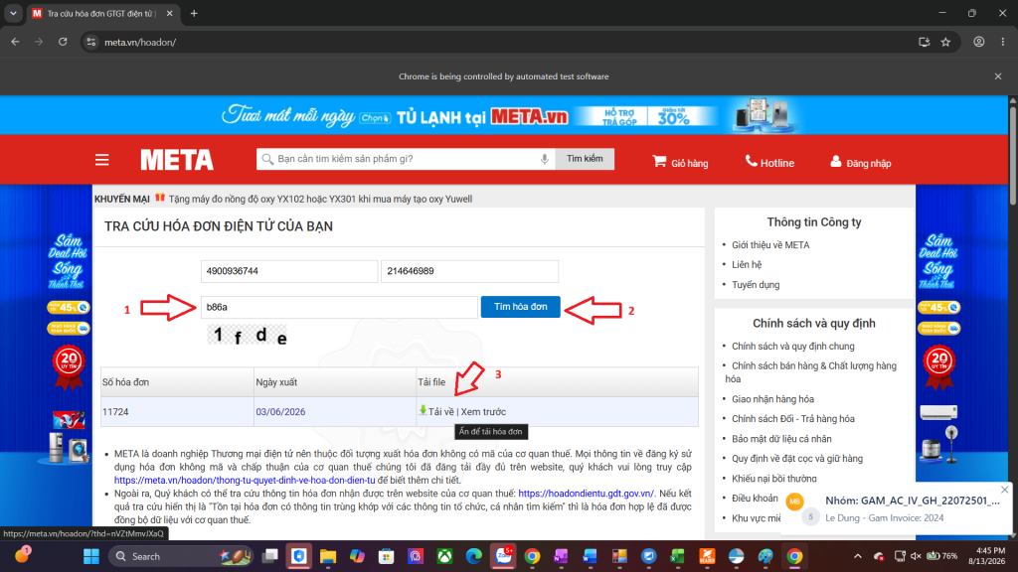1018x572 pixels.
Task: Open Giao nhận hàng hóa policy
Action: pyautogui.click(x=772, y=399)
